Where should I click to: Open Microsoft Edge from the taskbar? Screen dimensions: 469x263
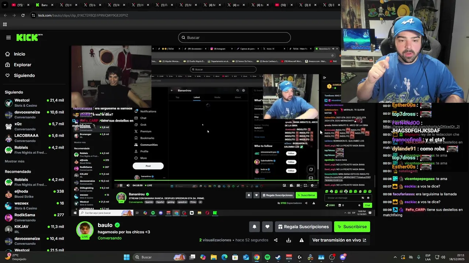[x=225, y=257]
